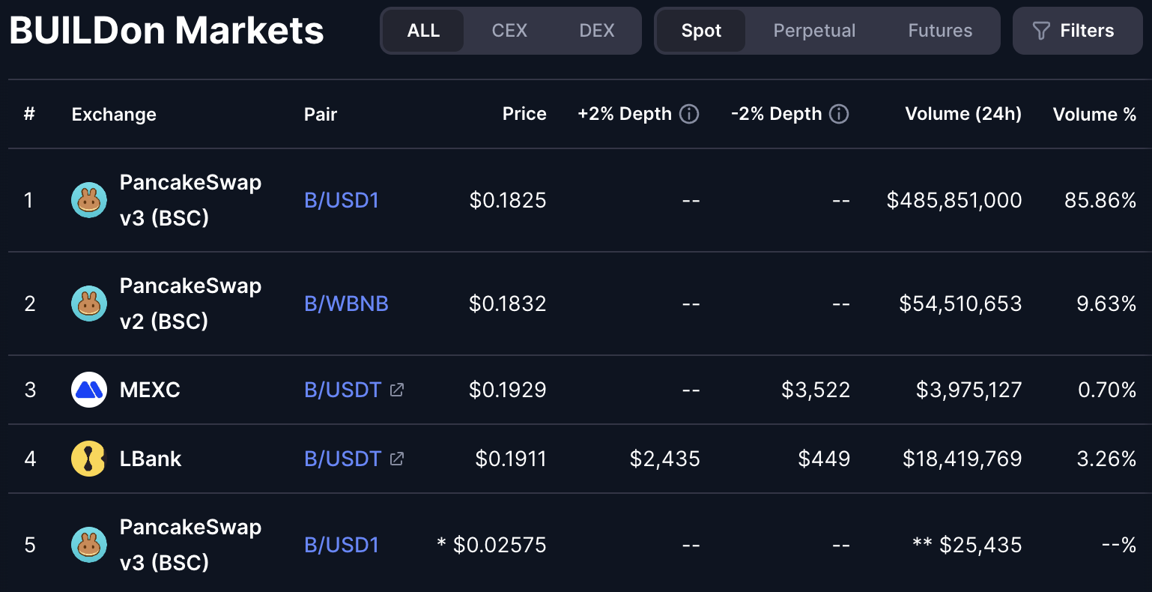Show Perpetual markets
Viewport: 1152px width, 592px height.
coord(814,31)
